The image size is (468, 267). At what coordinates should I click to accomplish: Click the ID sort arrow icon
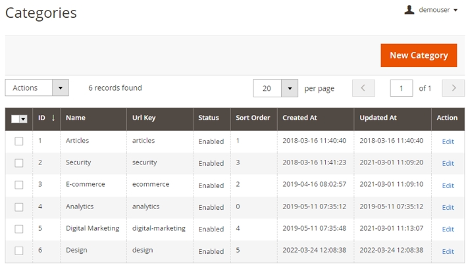(x=53, y=118)
